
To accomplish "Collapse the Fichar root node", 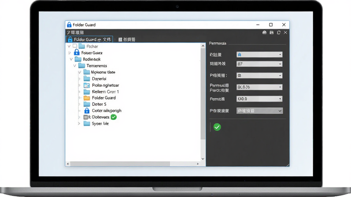I will (x=69, y=46).
